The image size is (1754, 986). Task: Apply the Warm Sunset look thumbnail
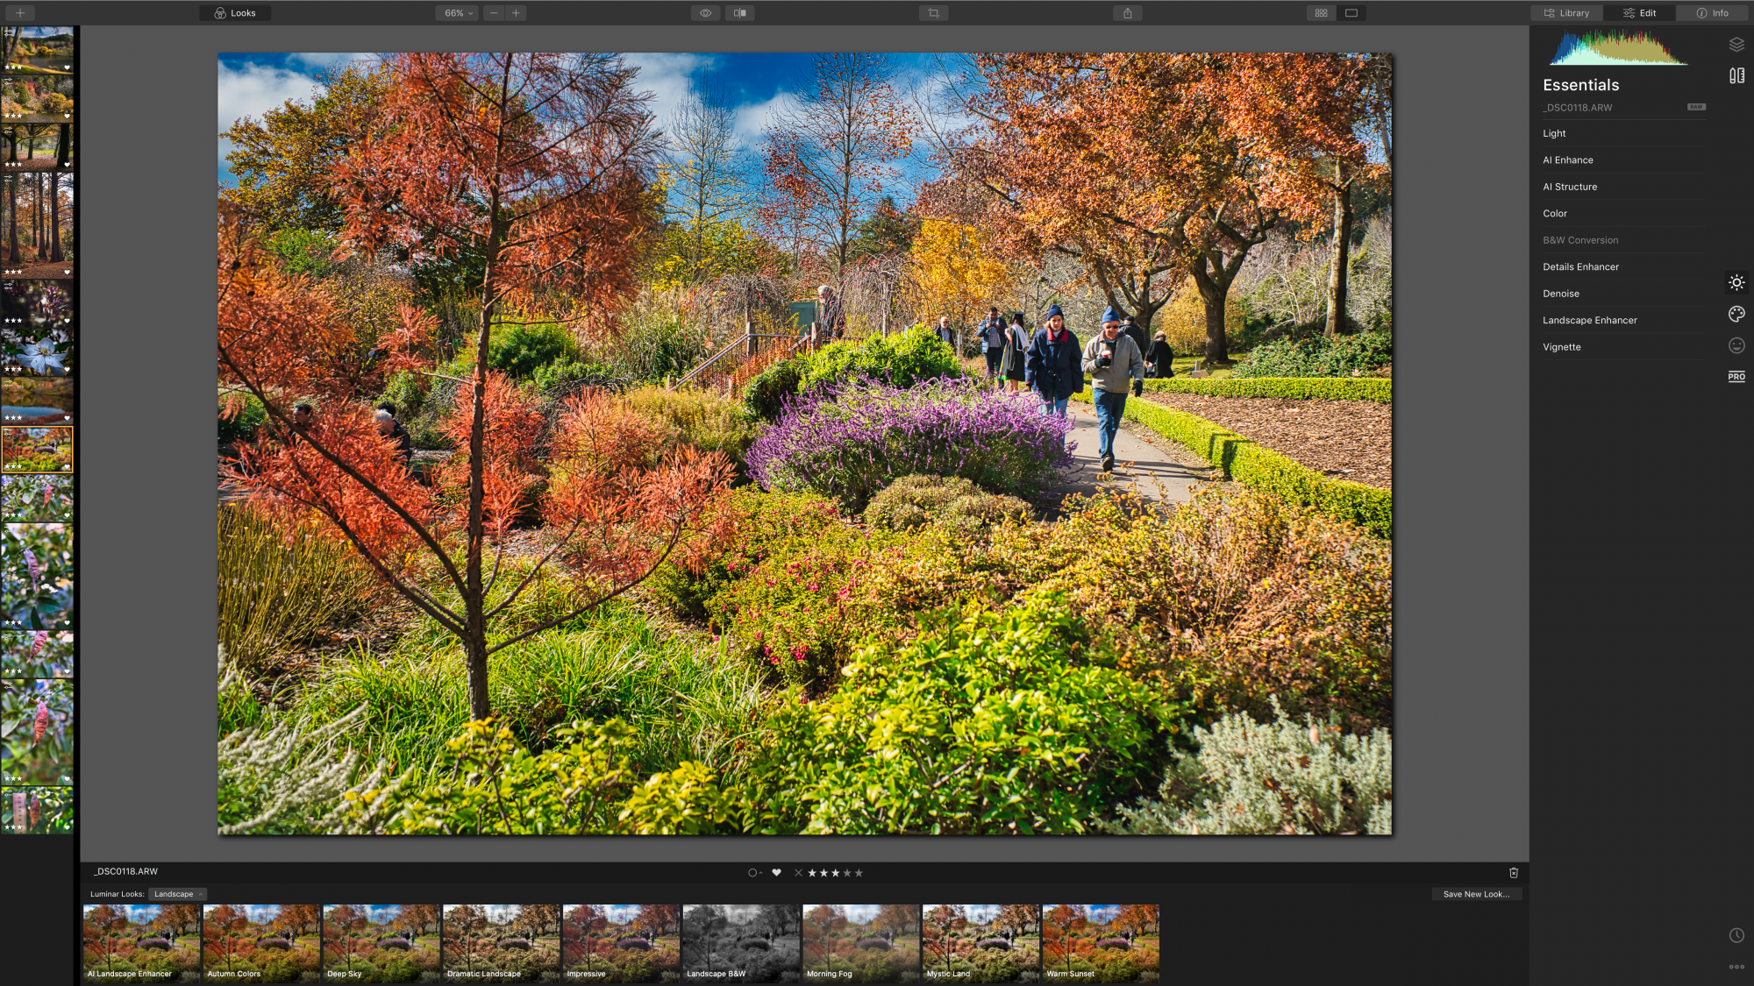click(1101, 942)
